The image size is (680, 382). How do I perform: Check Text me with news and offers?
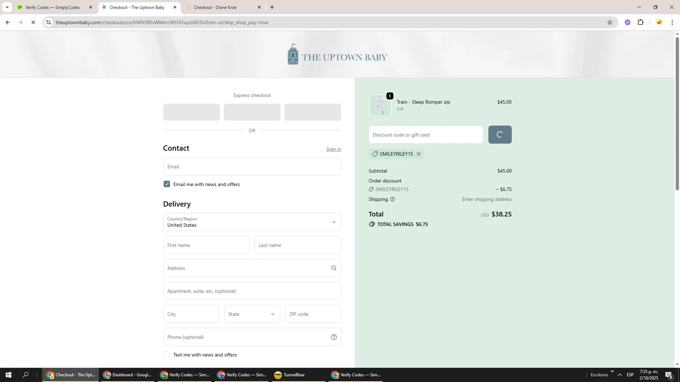pyautogui.click(x=167, y=355)
